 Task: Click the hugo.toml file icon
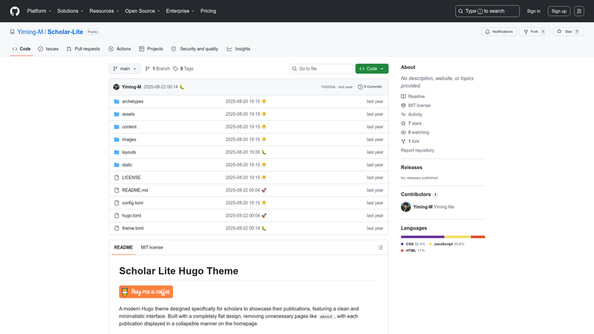pos(117,215)
